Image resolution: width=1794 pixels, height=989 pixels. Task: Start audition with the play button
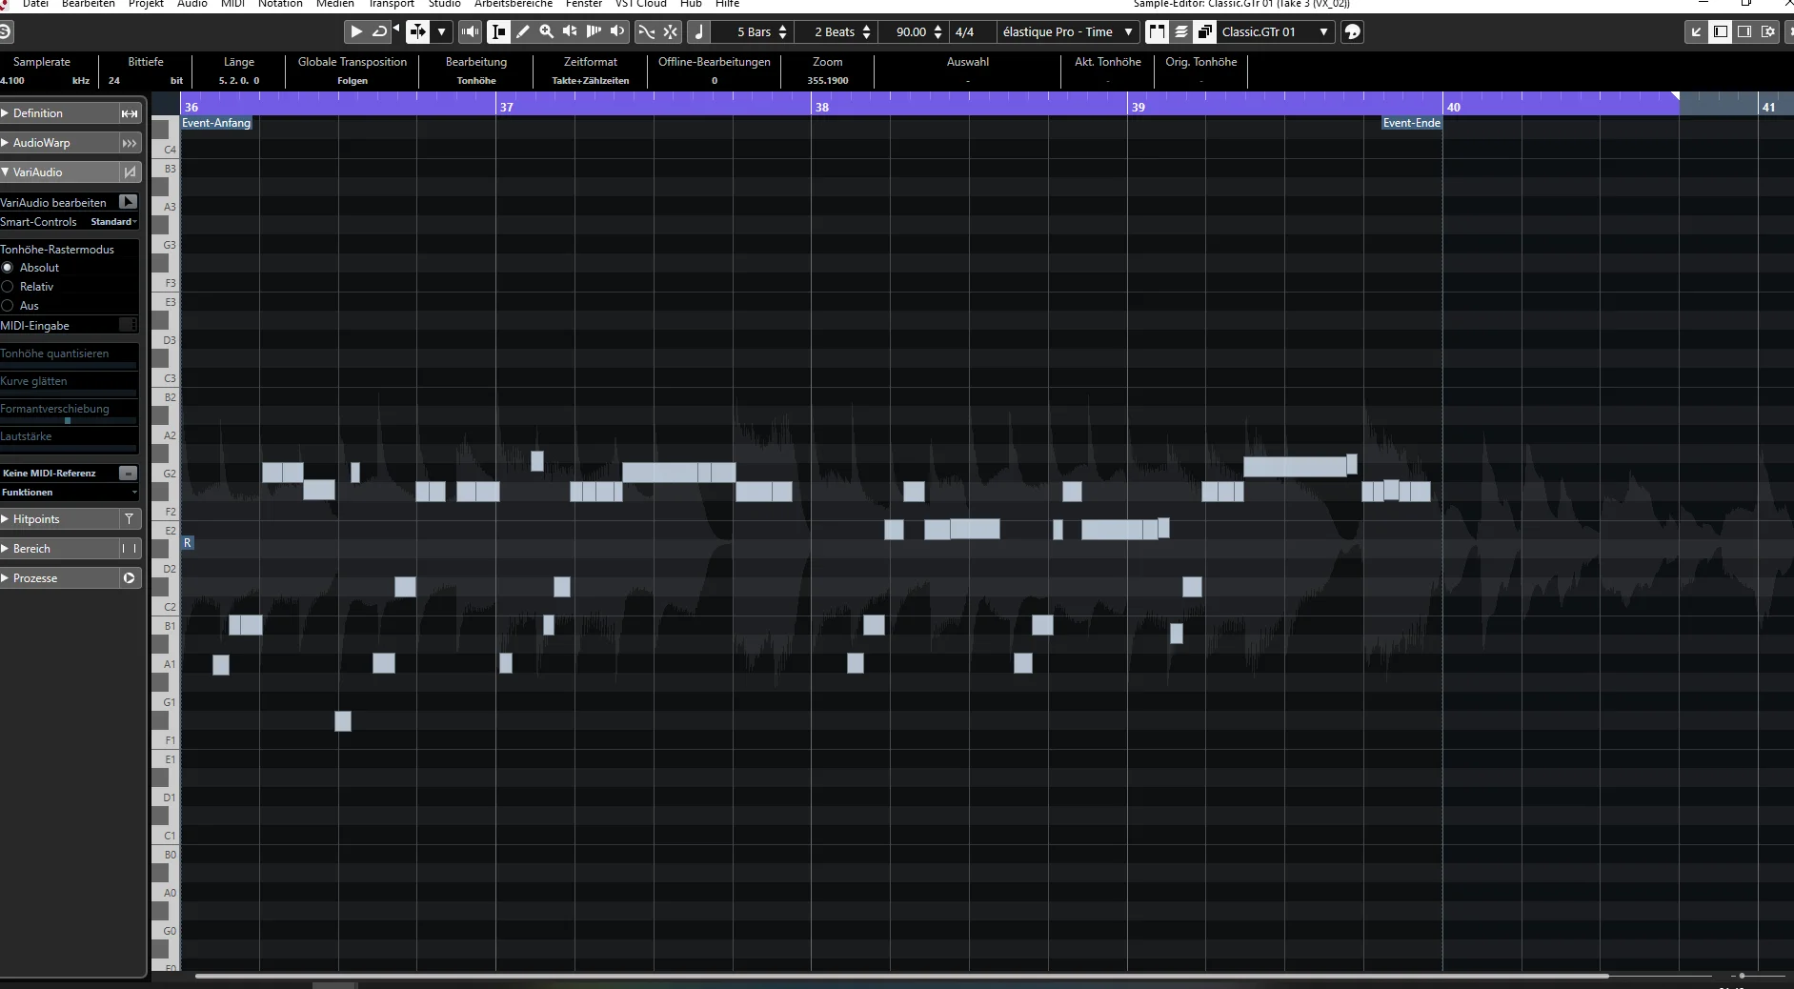[x=356, y=31]
